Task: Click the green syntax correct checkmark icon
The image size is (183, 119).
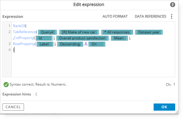Action: point(6,84)
